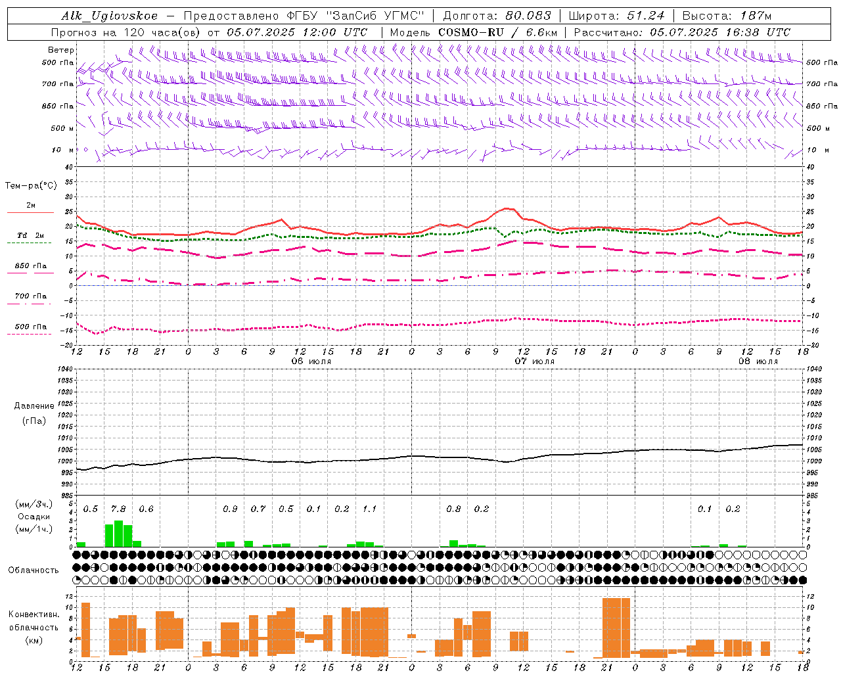
Task: Click the red 2м temperature legend line
Action: coord(30,212)
